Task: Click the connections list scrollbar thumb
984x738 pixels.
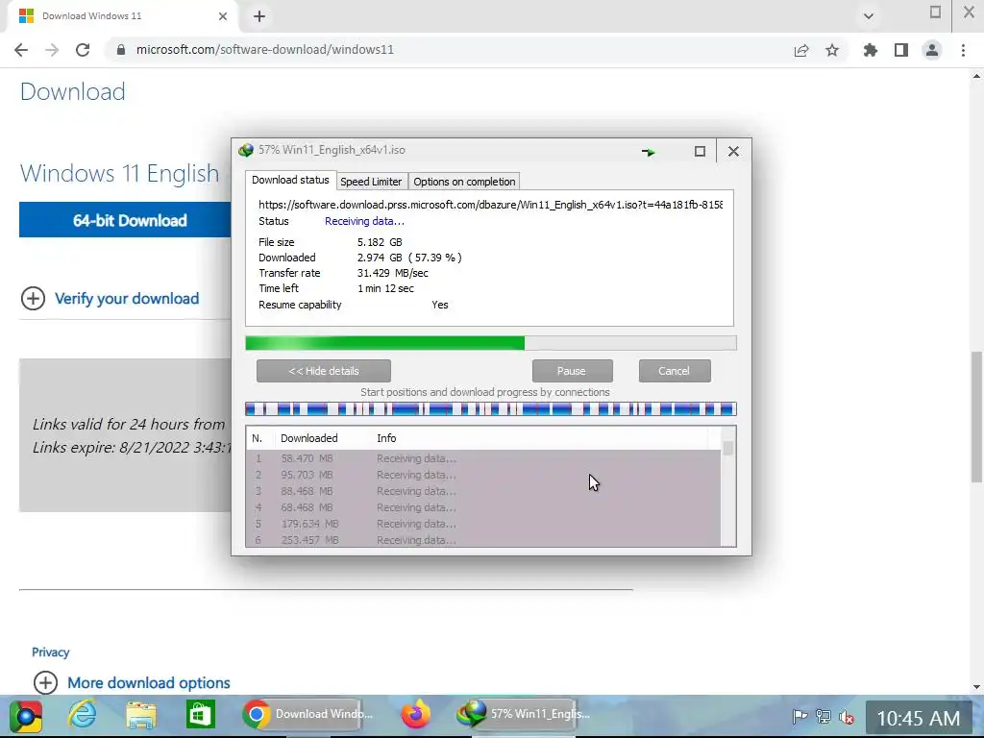Action: coord(728,448)
